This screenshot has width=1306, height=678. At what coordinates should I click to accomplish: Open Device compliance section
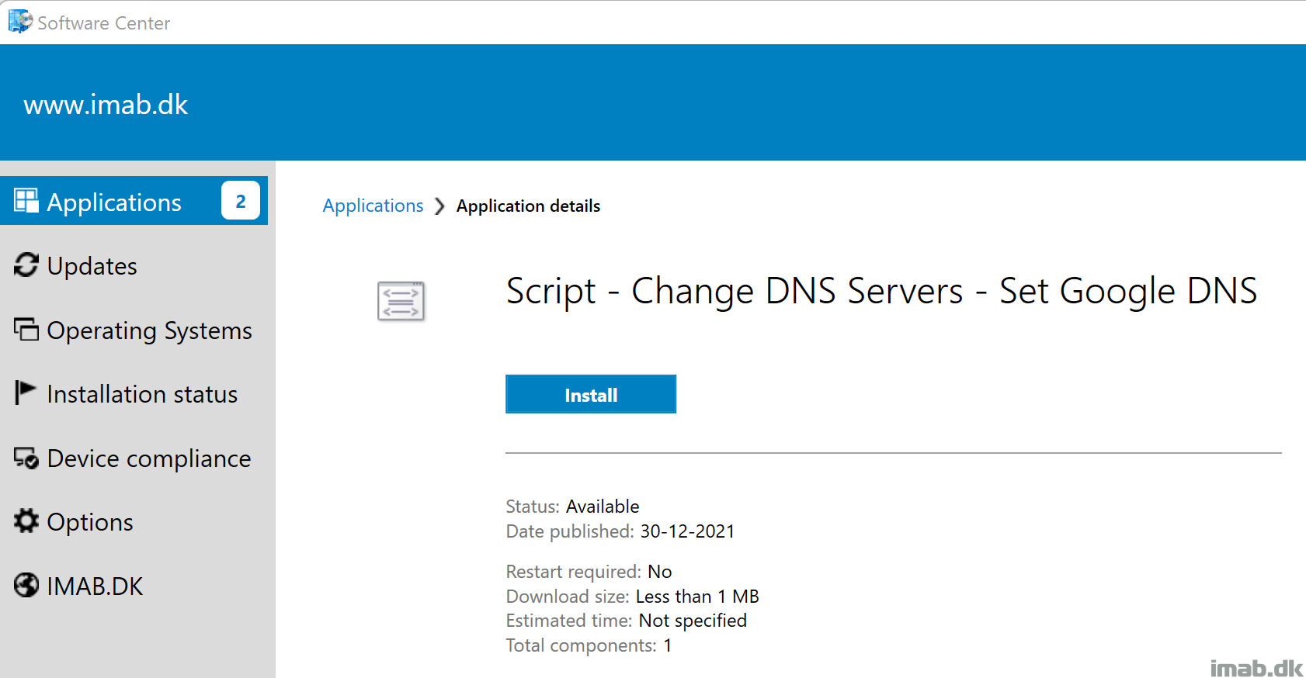pyautogui.click(x=134, y=458)
